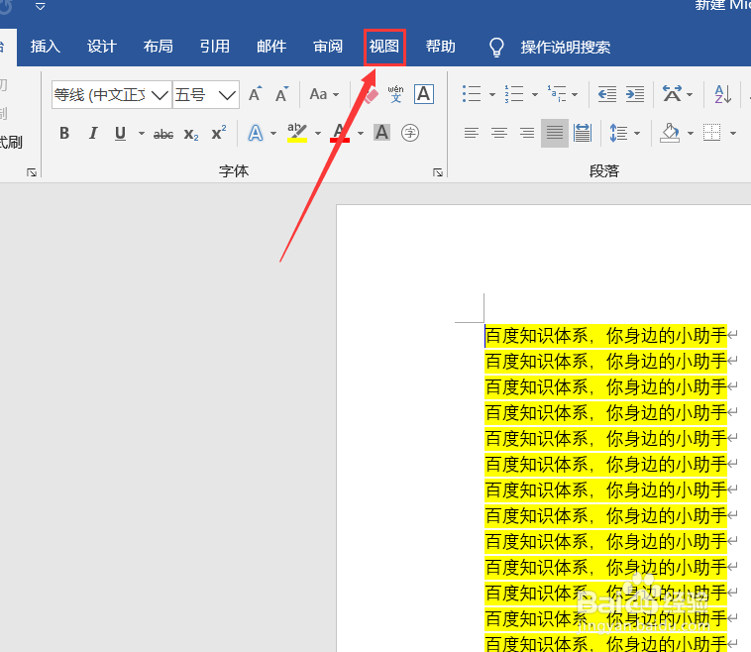Open the 审阅 ribbon tab

[x=328, y=47]
